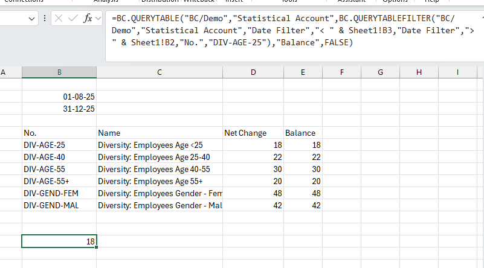The width and height of the screenshot is (484, 268).
Task: Select Net Change value 20
Action: [x=253, y=181]
